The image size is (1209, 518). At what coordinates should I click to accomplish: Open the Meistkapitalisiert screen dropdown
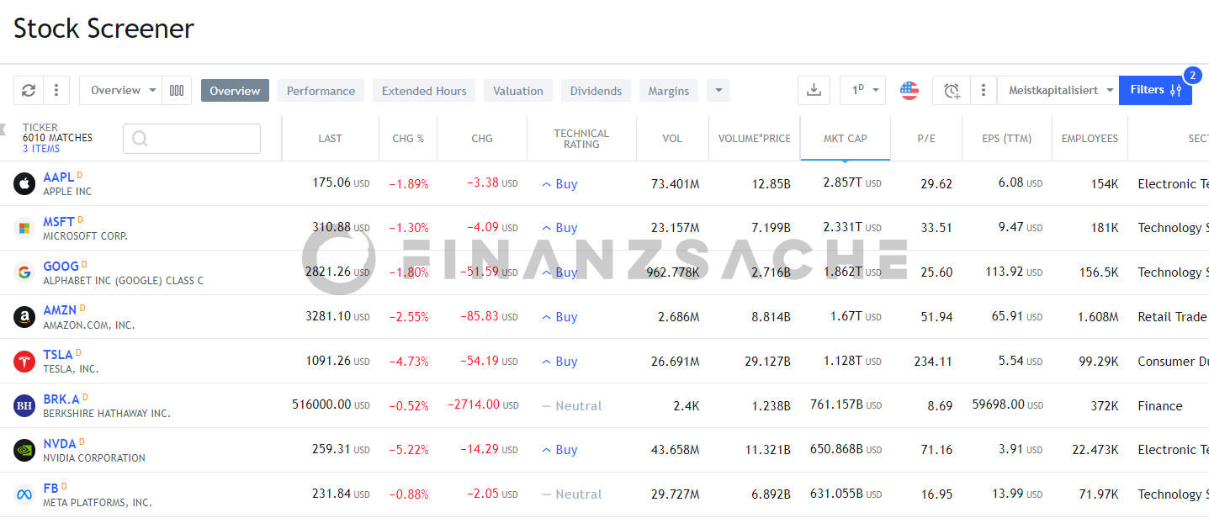[1058, 91]
